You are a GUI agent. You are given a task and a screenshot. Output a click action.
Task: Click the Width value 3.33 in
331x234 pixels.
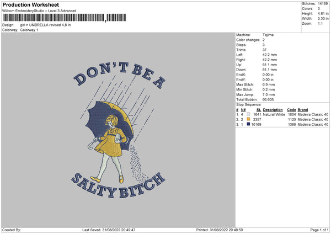point(323,19)
